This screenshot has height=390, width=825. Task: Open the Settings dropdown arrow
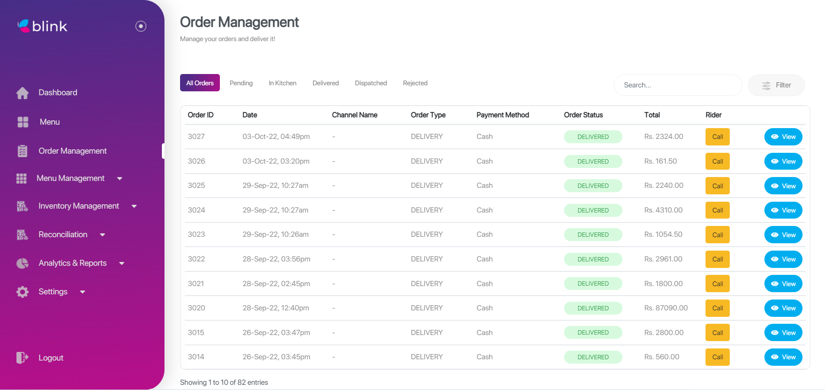pos(83,292)
